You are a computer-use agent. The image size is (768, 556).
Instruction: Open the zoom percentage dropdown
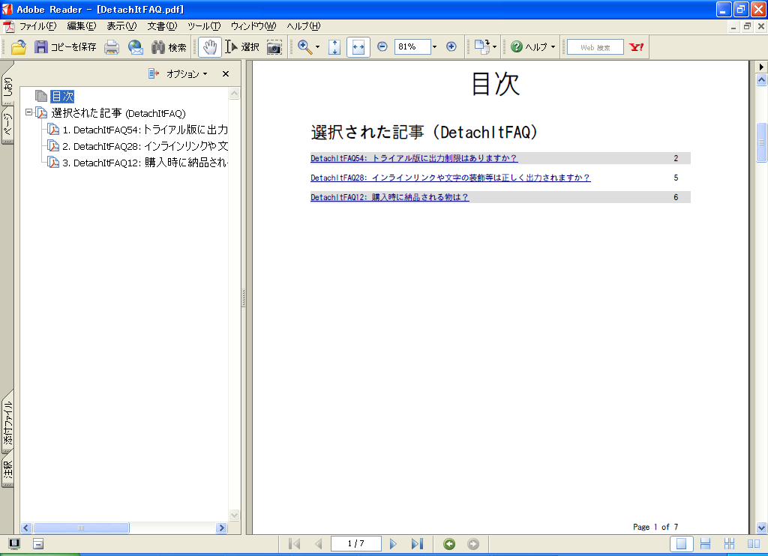434,46
